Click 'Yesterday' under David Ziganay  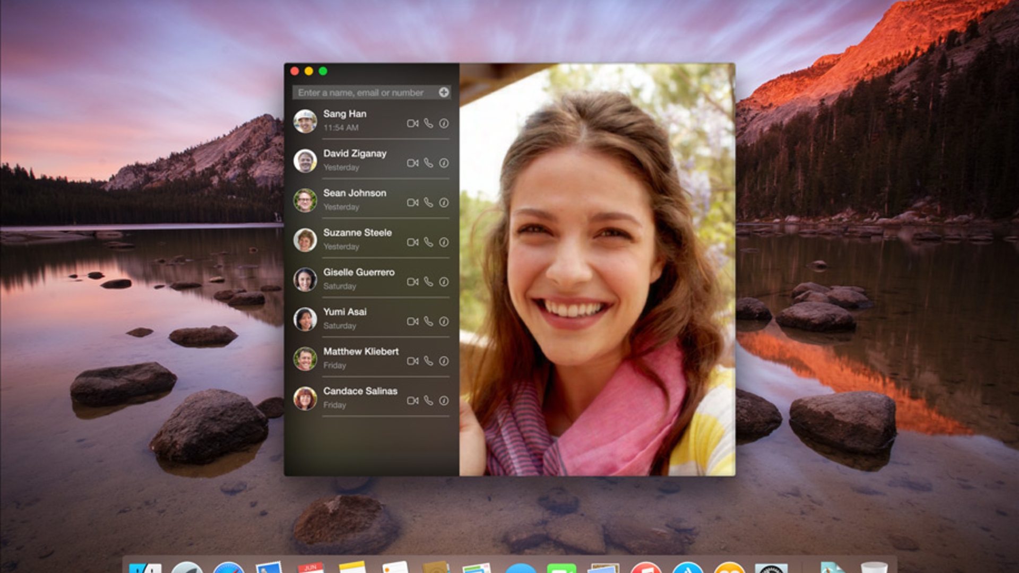click(x=341, y=168)
